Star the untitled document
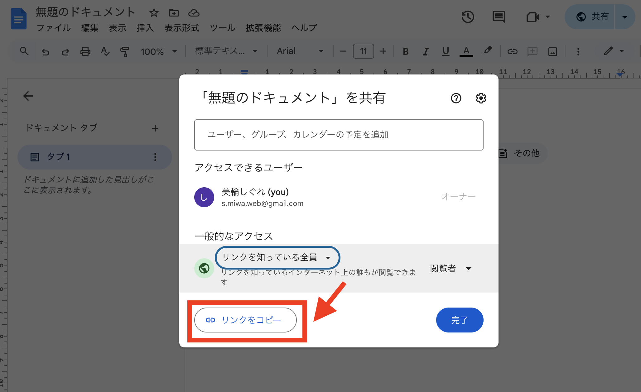Image resolution: width=641 pixels, height=392 pixels. [154, 13]
